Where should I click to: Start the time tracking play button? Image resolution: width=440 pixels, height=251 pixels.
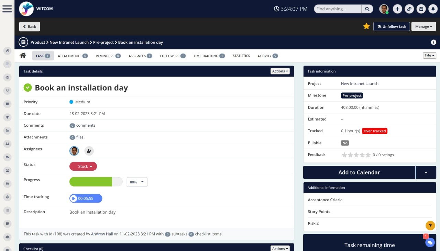tap(73, 198)
